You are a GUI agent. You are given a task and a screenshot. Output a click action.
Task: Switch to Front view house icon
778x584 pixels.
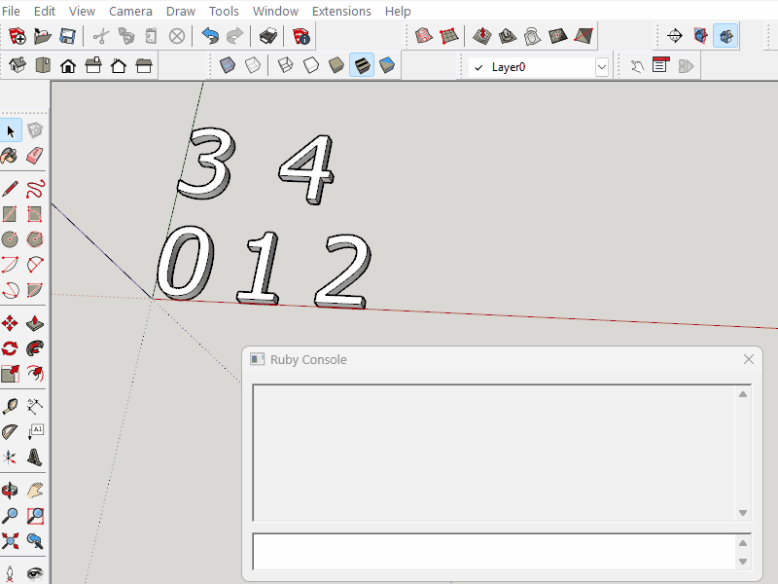[68, 65]
